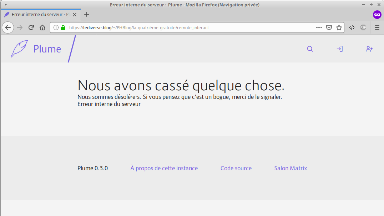
Task: Click the 'Plume 0.3.0' version text
Action: coord(92,168)
